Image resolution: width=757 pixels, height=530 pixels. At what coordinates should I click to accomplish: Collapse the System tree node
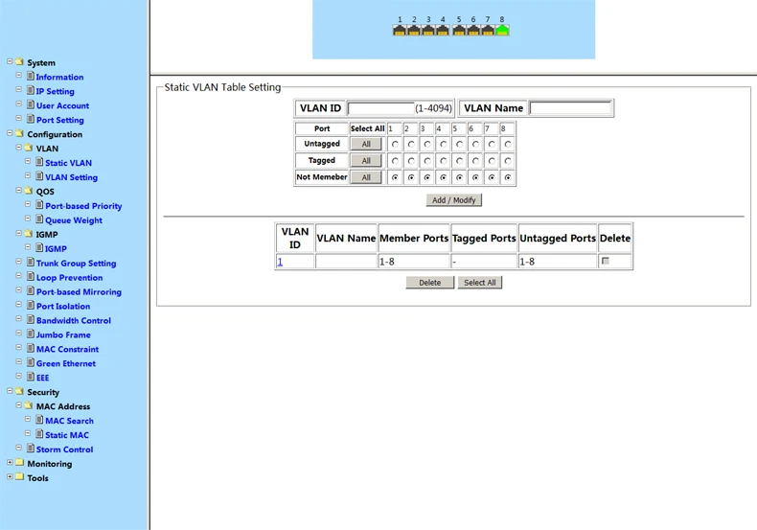[10, 61]
